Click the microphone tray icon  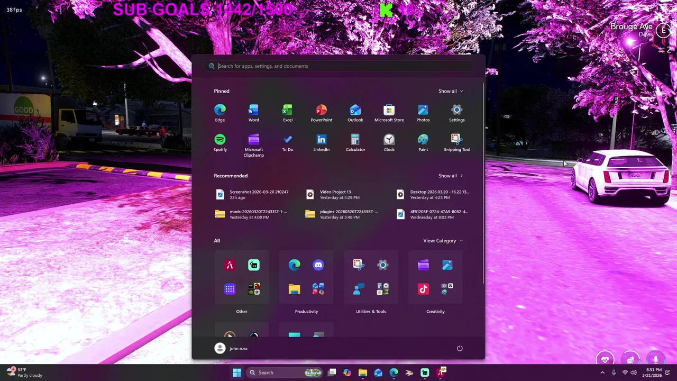click(x=614, y=373)
